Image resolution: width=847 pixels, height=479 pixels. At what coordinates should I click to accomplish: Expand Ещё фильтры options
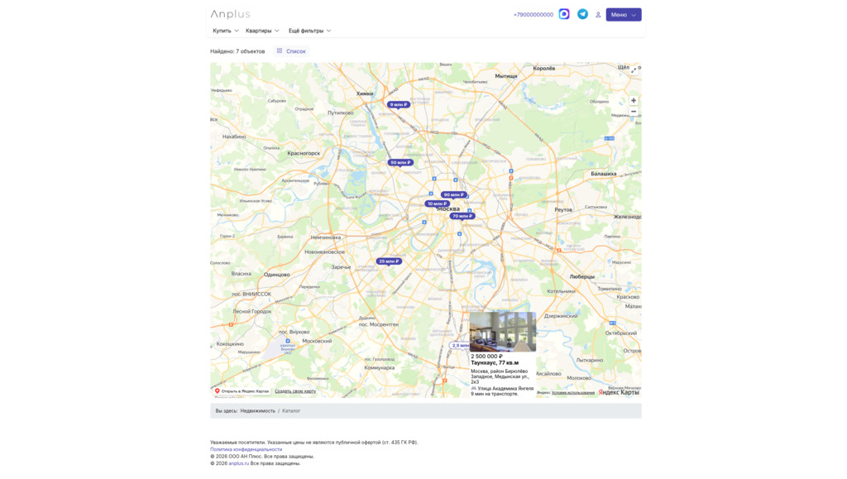309,31
